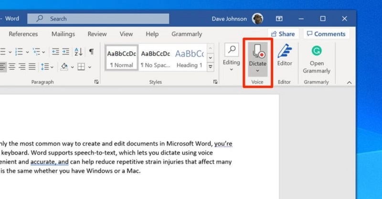Click the Editing magnifier icon

pos(232,50)
